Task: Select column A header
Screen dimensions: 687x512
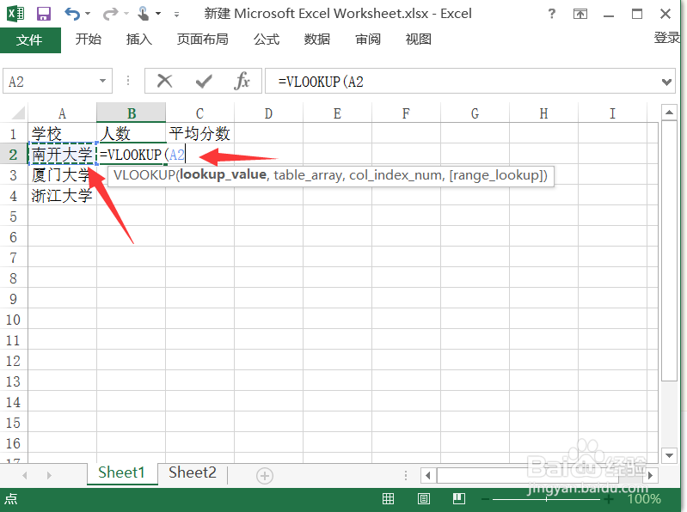Action: [62, 113]
